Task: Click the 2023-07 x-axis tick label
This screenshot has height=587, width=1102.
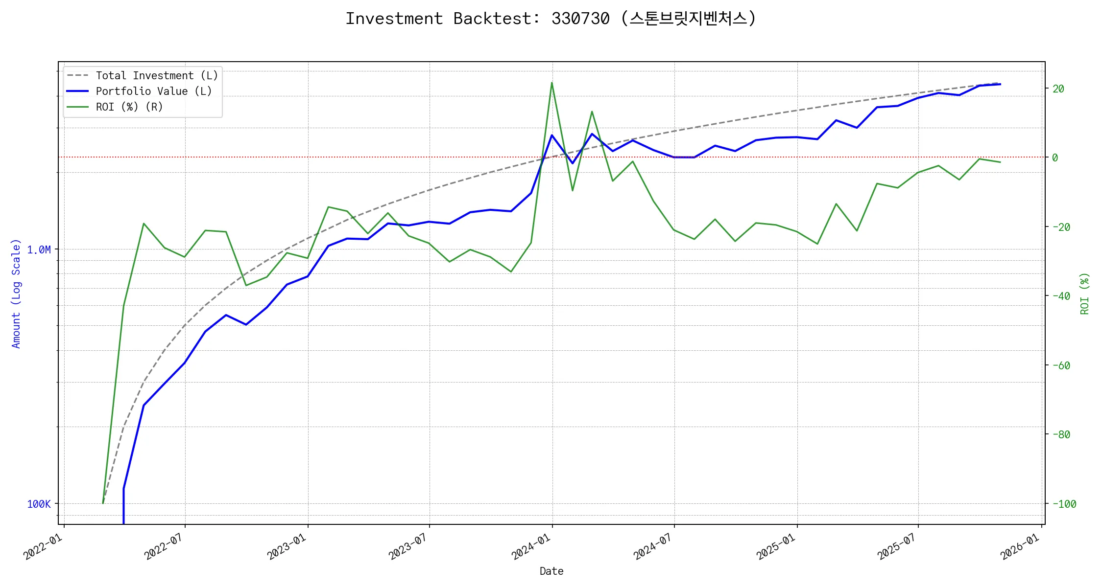Action: tap(408, 546)
